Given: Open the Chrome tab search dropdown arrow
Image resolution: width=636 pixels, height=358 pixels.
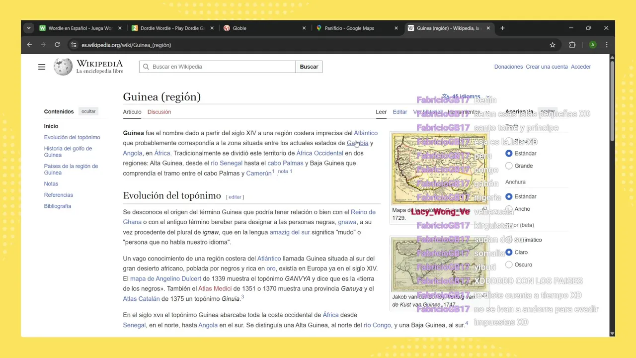Looking at the screenshot, I should (x=29, y=28).
